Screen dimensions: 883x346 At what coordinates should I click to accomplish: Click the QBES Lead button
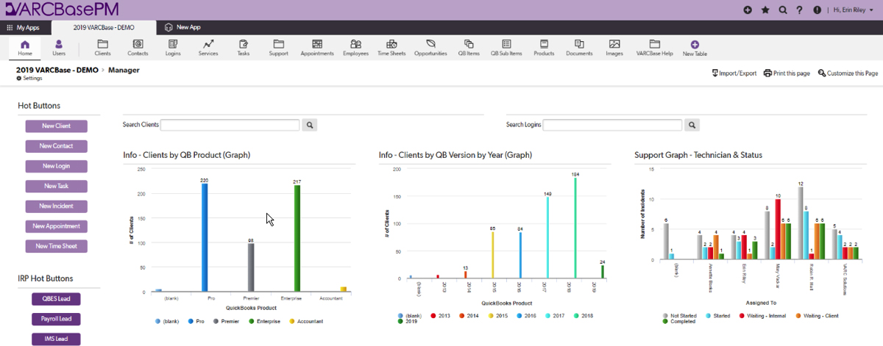[x=56, y=299]
